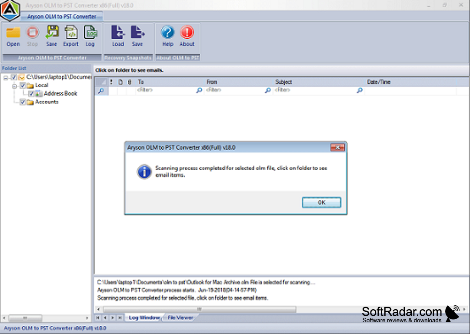Click the Date/Time column header
Image resolution: width=470 pixels, height=334 pixels.
[410, 82]
